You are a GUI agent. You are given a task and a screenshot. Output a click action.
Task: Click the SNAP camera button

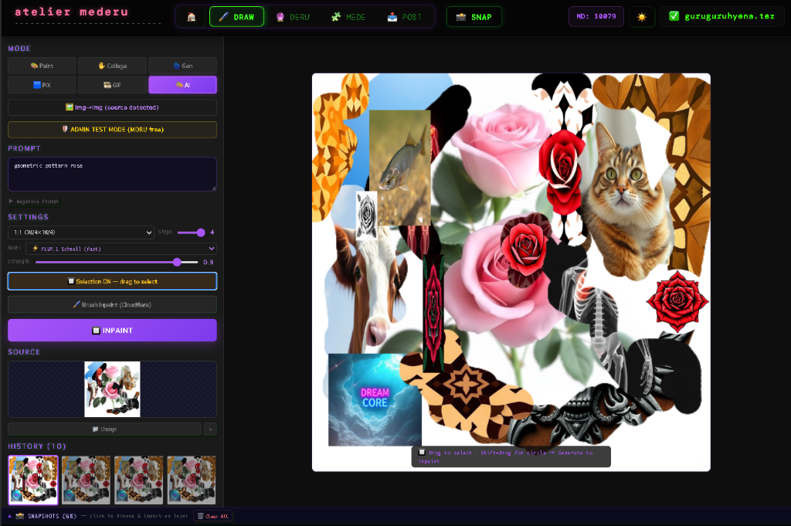pyautogui.click(x=474, y=17)
